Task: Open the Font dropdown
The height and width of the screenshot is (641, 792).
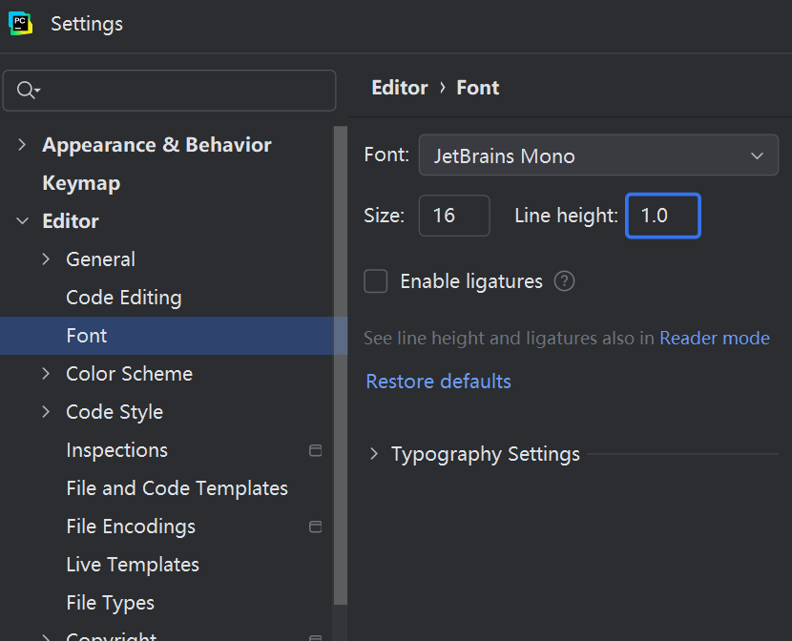Action: [598, 155]
